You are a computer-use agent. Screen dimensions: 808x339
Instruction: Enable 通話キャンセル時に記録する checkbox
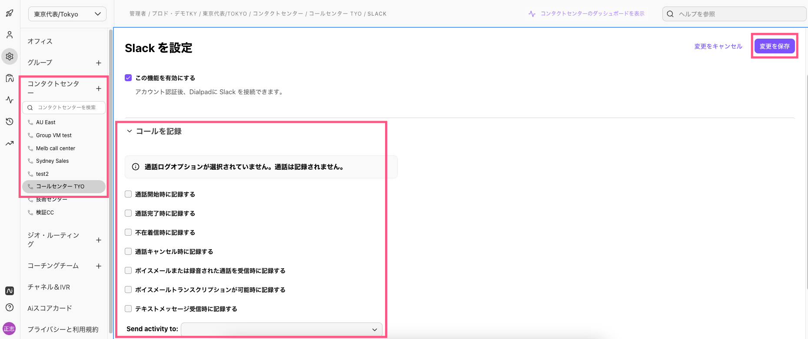pos(128,251)
